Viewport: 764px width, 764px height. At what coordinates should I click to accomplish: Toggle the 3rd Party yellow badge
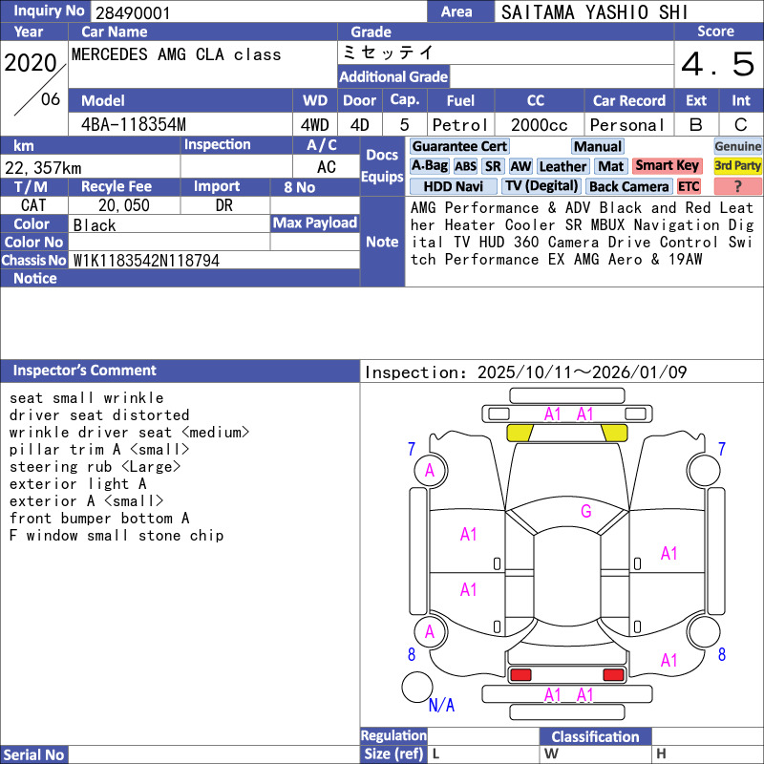tap(737, 166)
